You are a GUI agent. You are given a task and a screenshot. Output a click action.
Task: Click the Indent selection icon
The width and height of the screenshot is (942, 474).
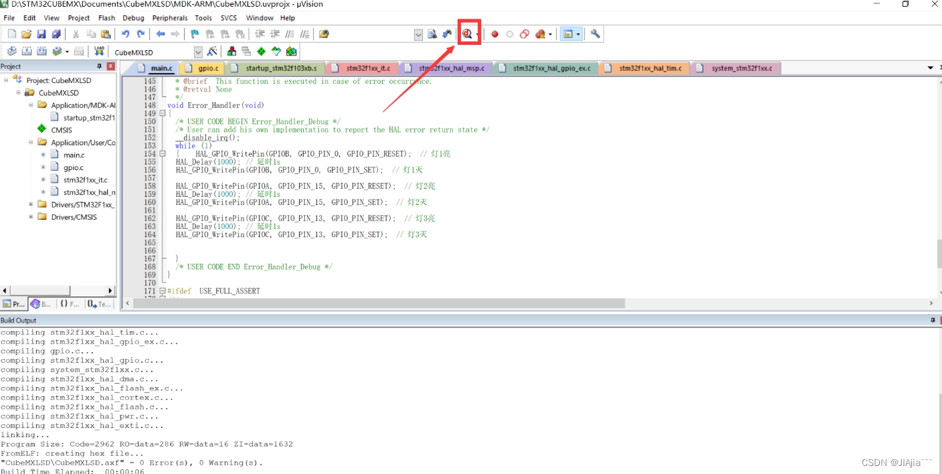click(260, 34)
